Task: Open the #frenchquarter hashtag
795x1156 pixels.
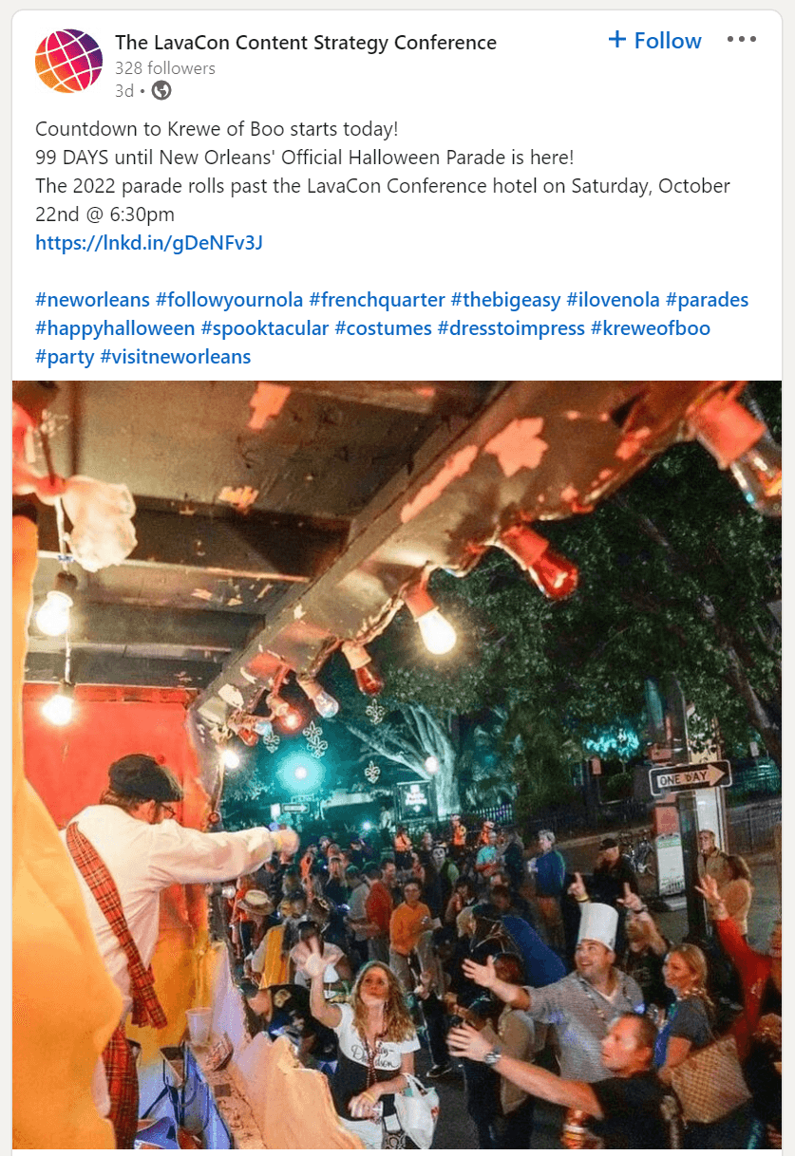Action: (377, 300)
